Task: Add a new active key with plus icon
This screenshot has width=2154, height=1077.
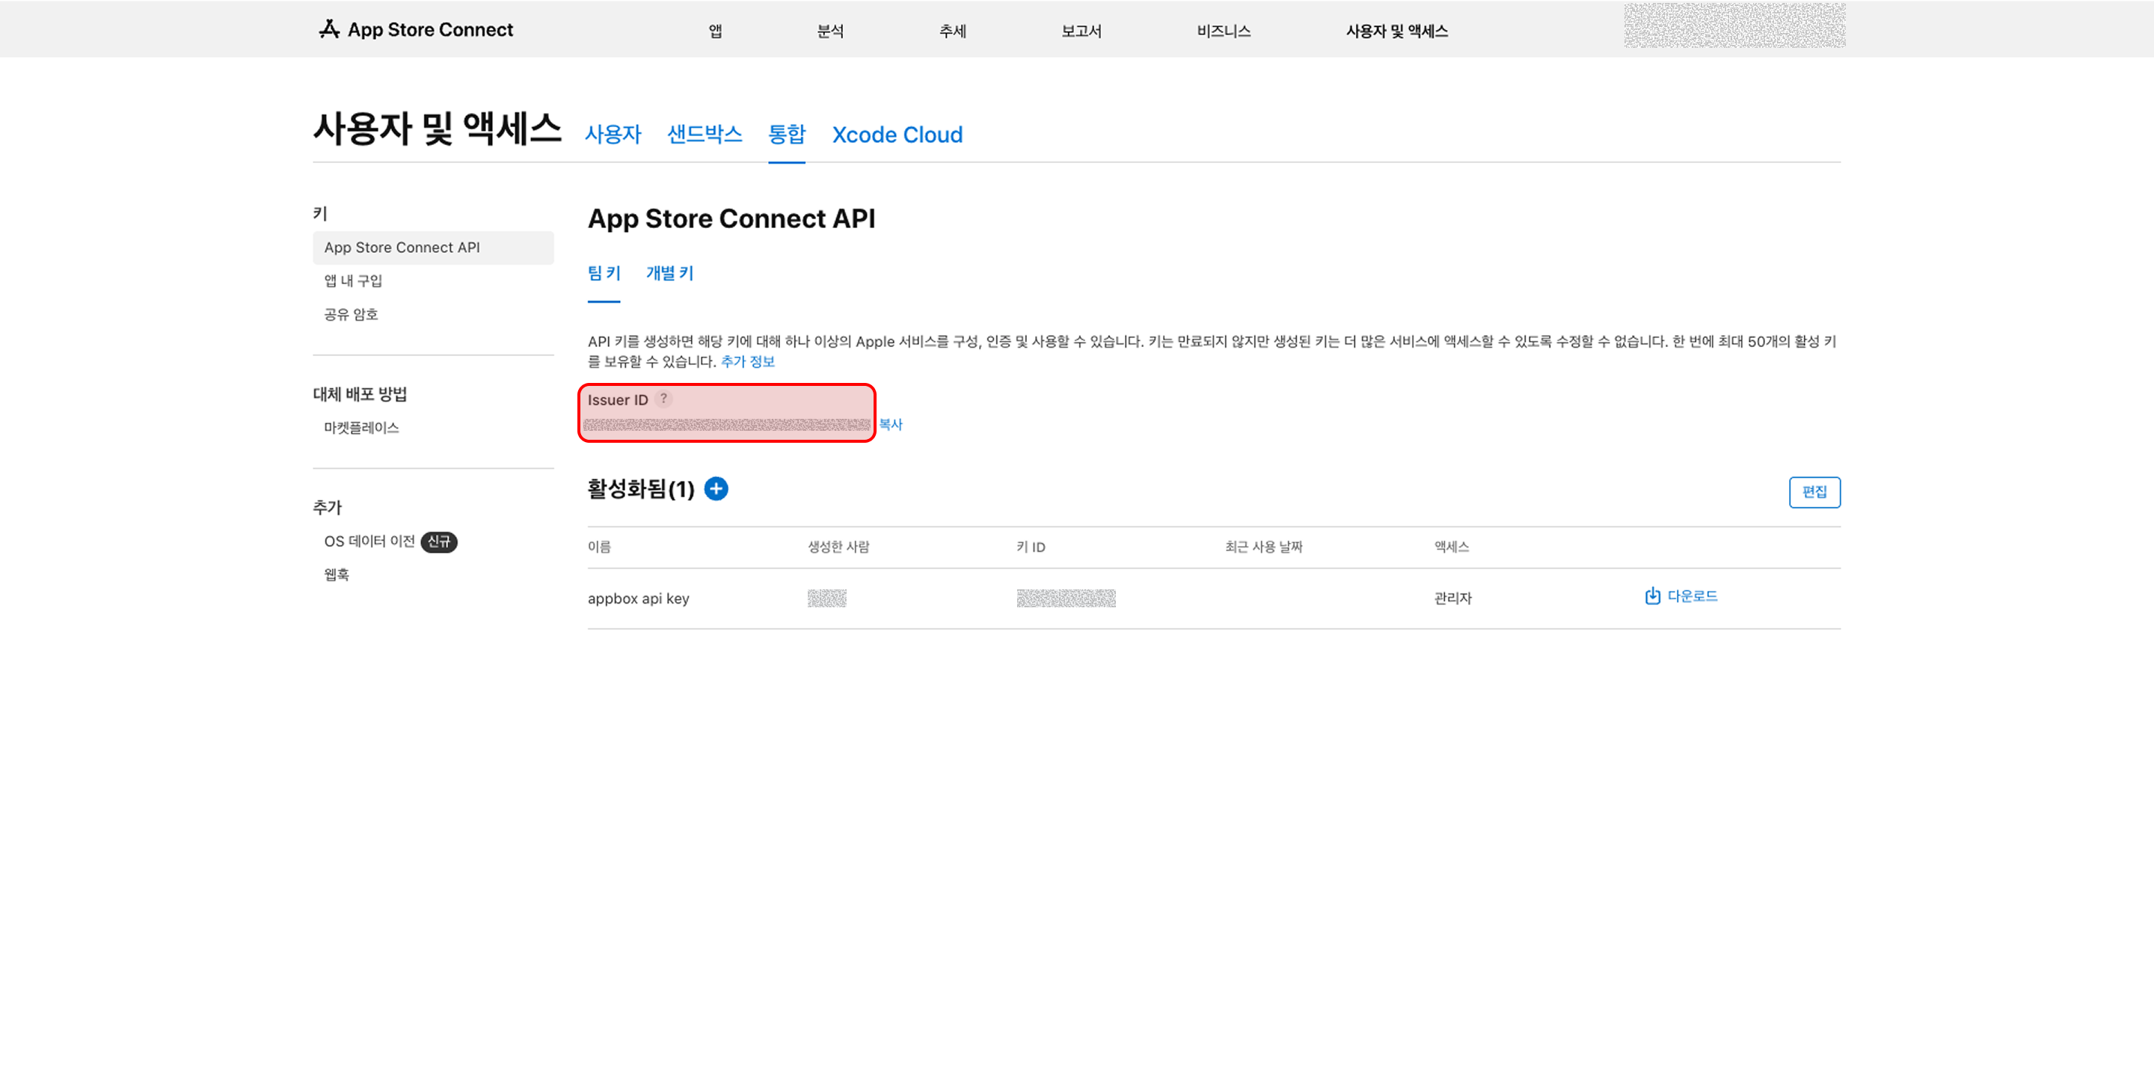Action: coord(716,488)
